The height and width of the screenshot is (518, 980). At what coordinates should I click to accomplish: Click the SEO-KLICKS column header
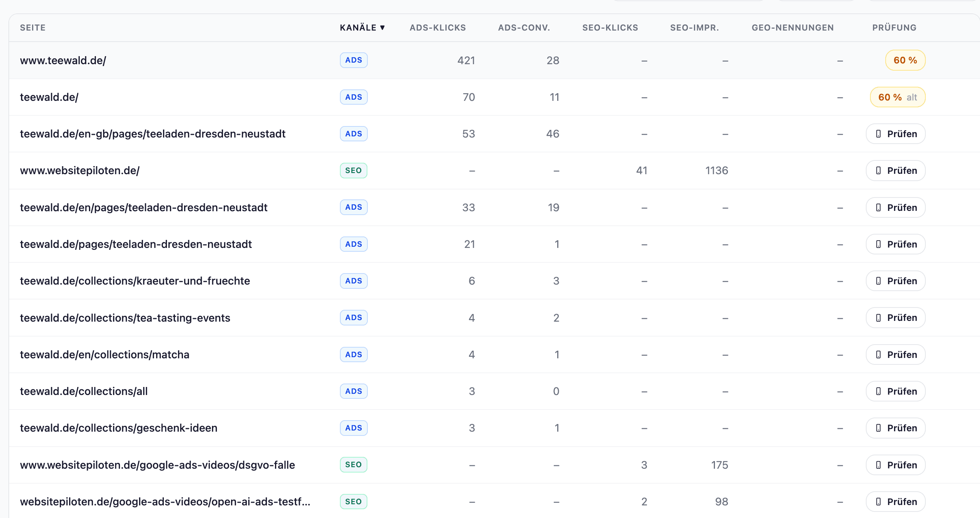pyautogui.click(x=610, y=28)
